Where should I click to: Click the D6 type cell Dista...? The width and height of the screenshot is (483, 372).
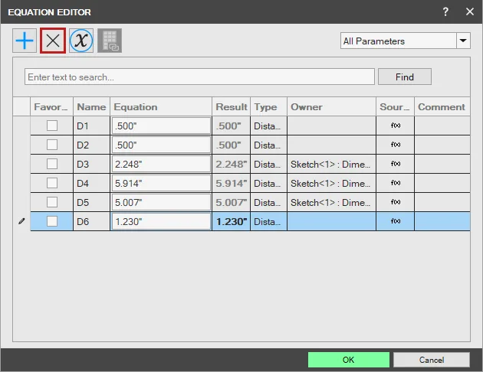point(268,221)
